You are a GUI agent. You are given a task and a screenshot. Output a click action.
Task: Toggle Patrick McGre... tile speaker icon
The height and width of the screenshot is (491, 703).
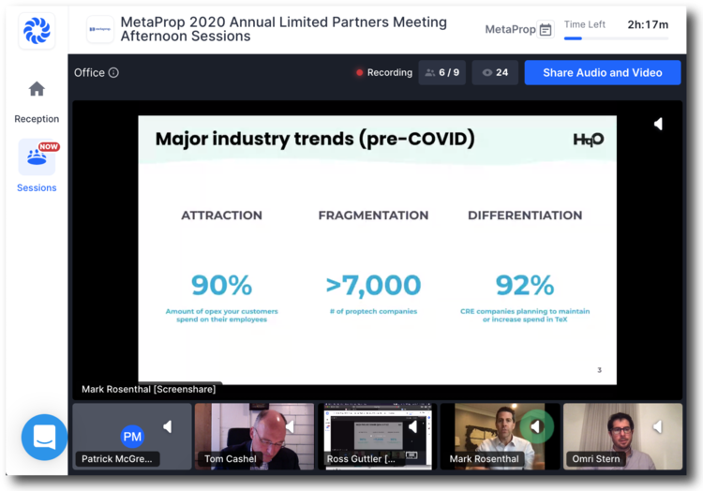[167, 427]
